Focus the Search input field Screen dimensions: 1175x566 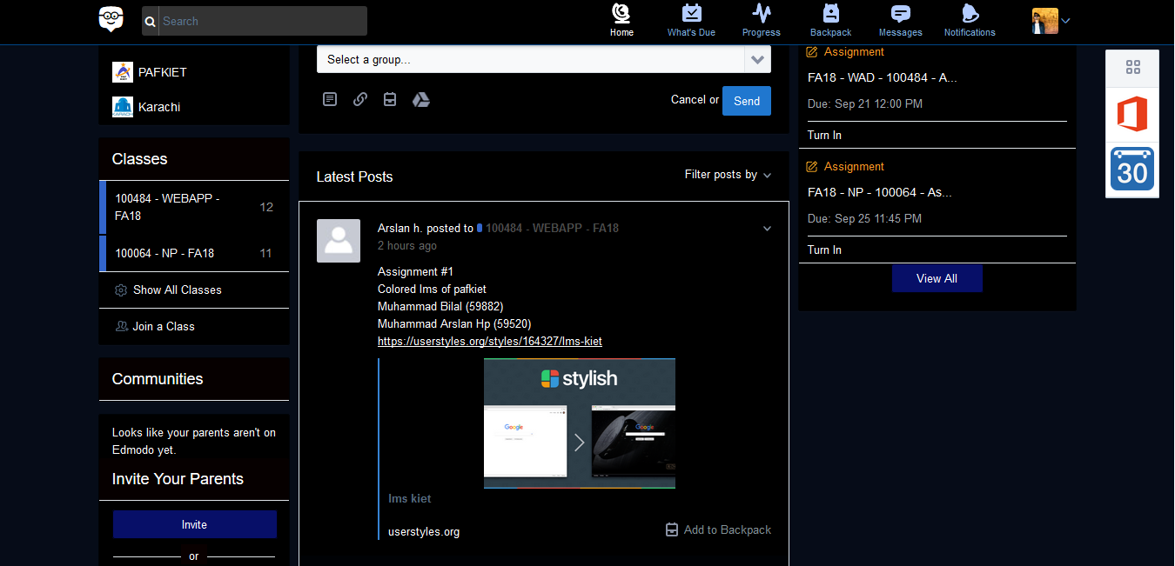tap(263, 21)
